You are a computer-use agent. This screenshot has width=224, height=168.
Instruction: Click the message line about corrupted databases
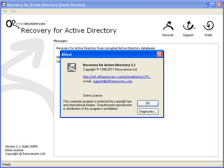(x=106, y=48)
